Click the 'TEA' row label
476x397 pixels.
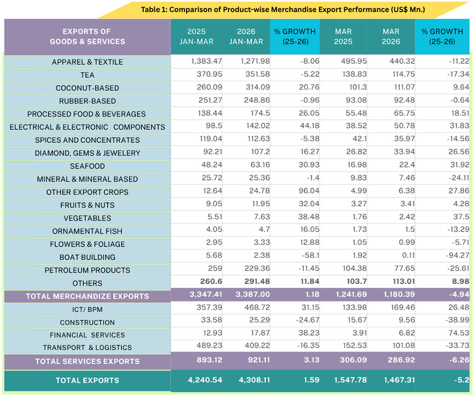pyautogui.click(x=87, y=75)
